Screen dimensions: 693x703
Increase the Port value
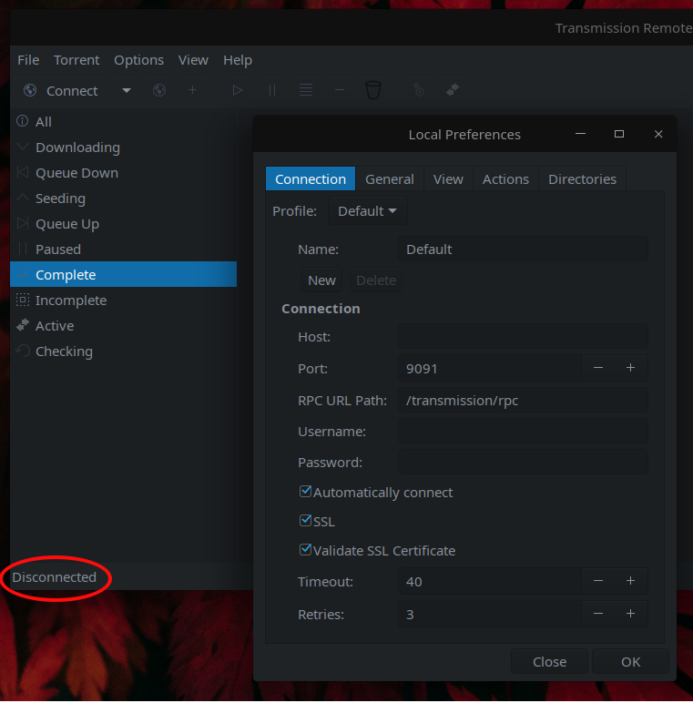click(631, 368)
